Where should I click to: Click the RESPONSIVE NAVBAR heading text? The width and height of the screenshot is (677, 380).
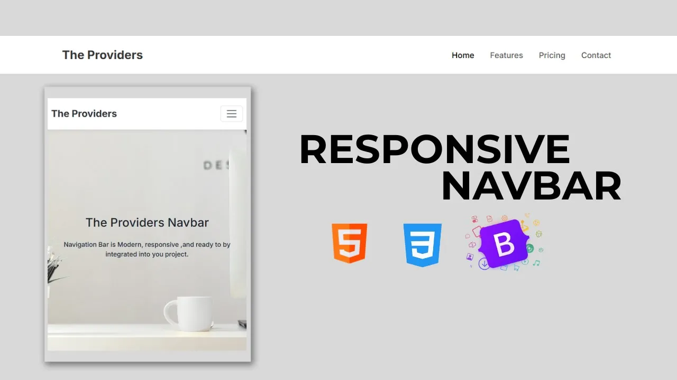coord(460,166)
